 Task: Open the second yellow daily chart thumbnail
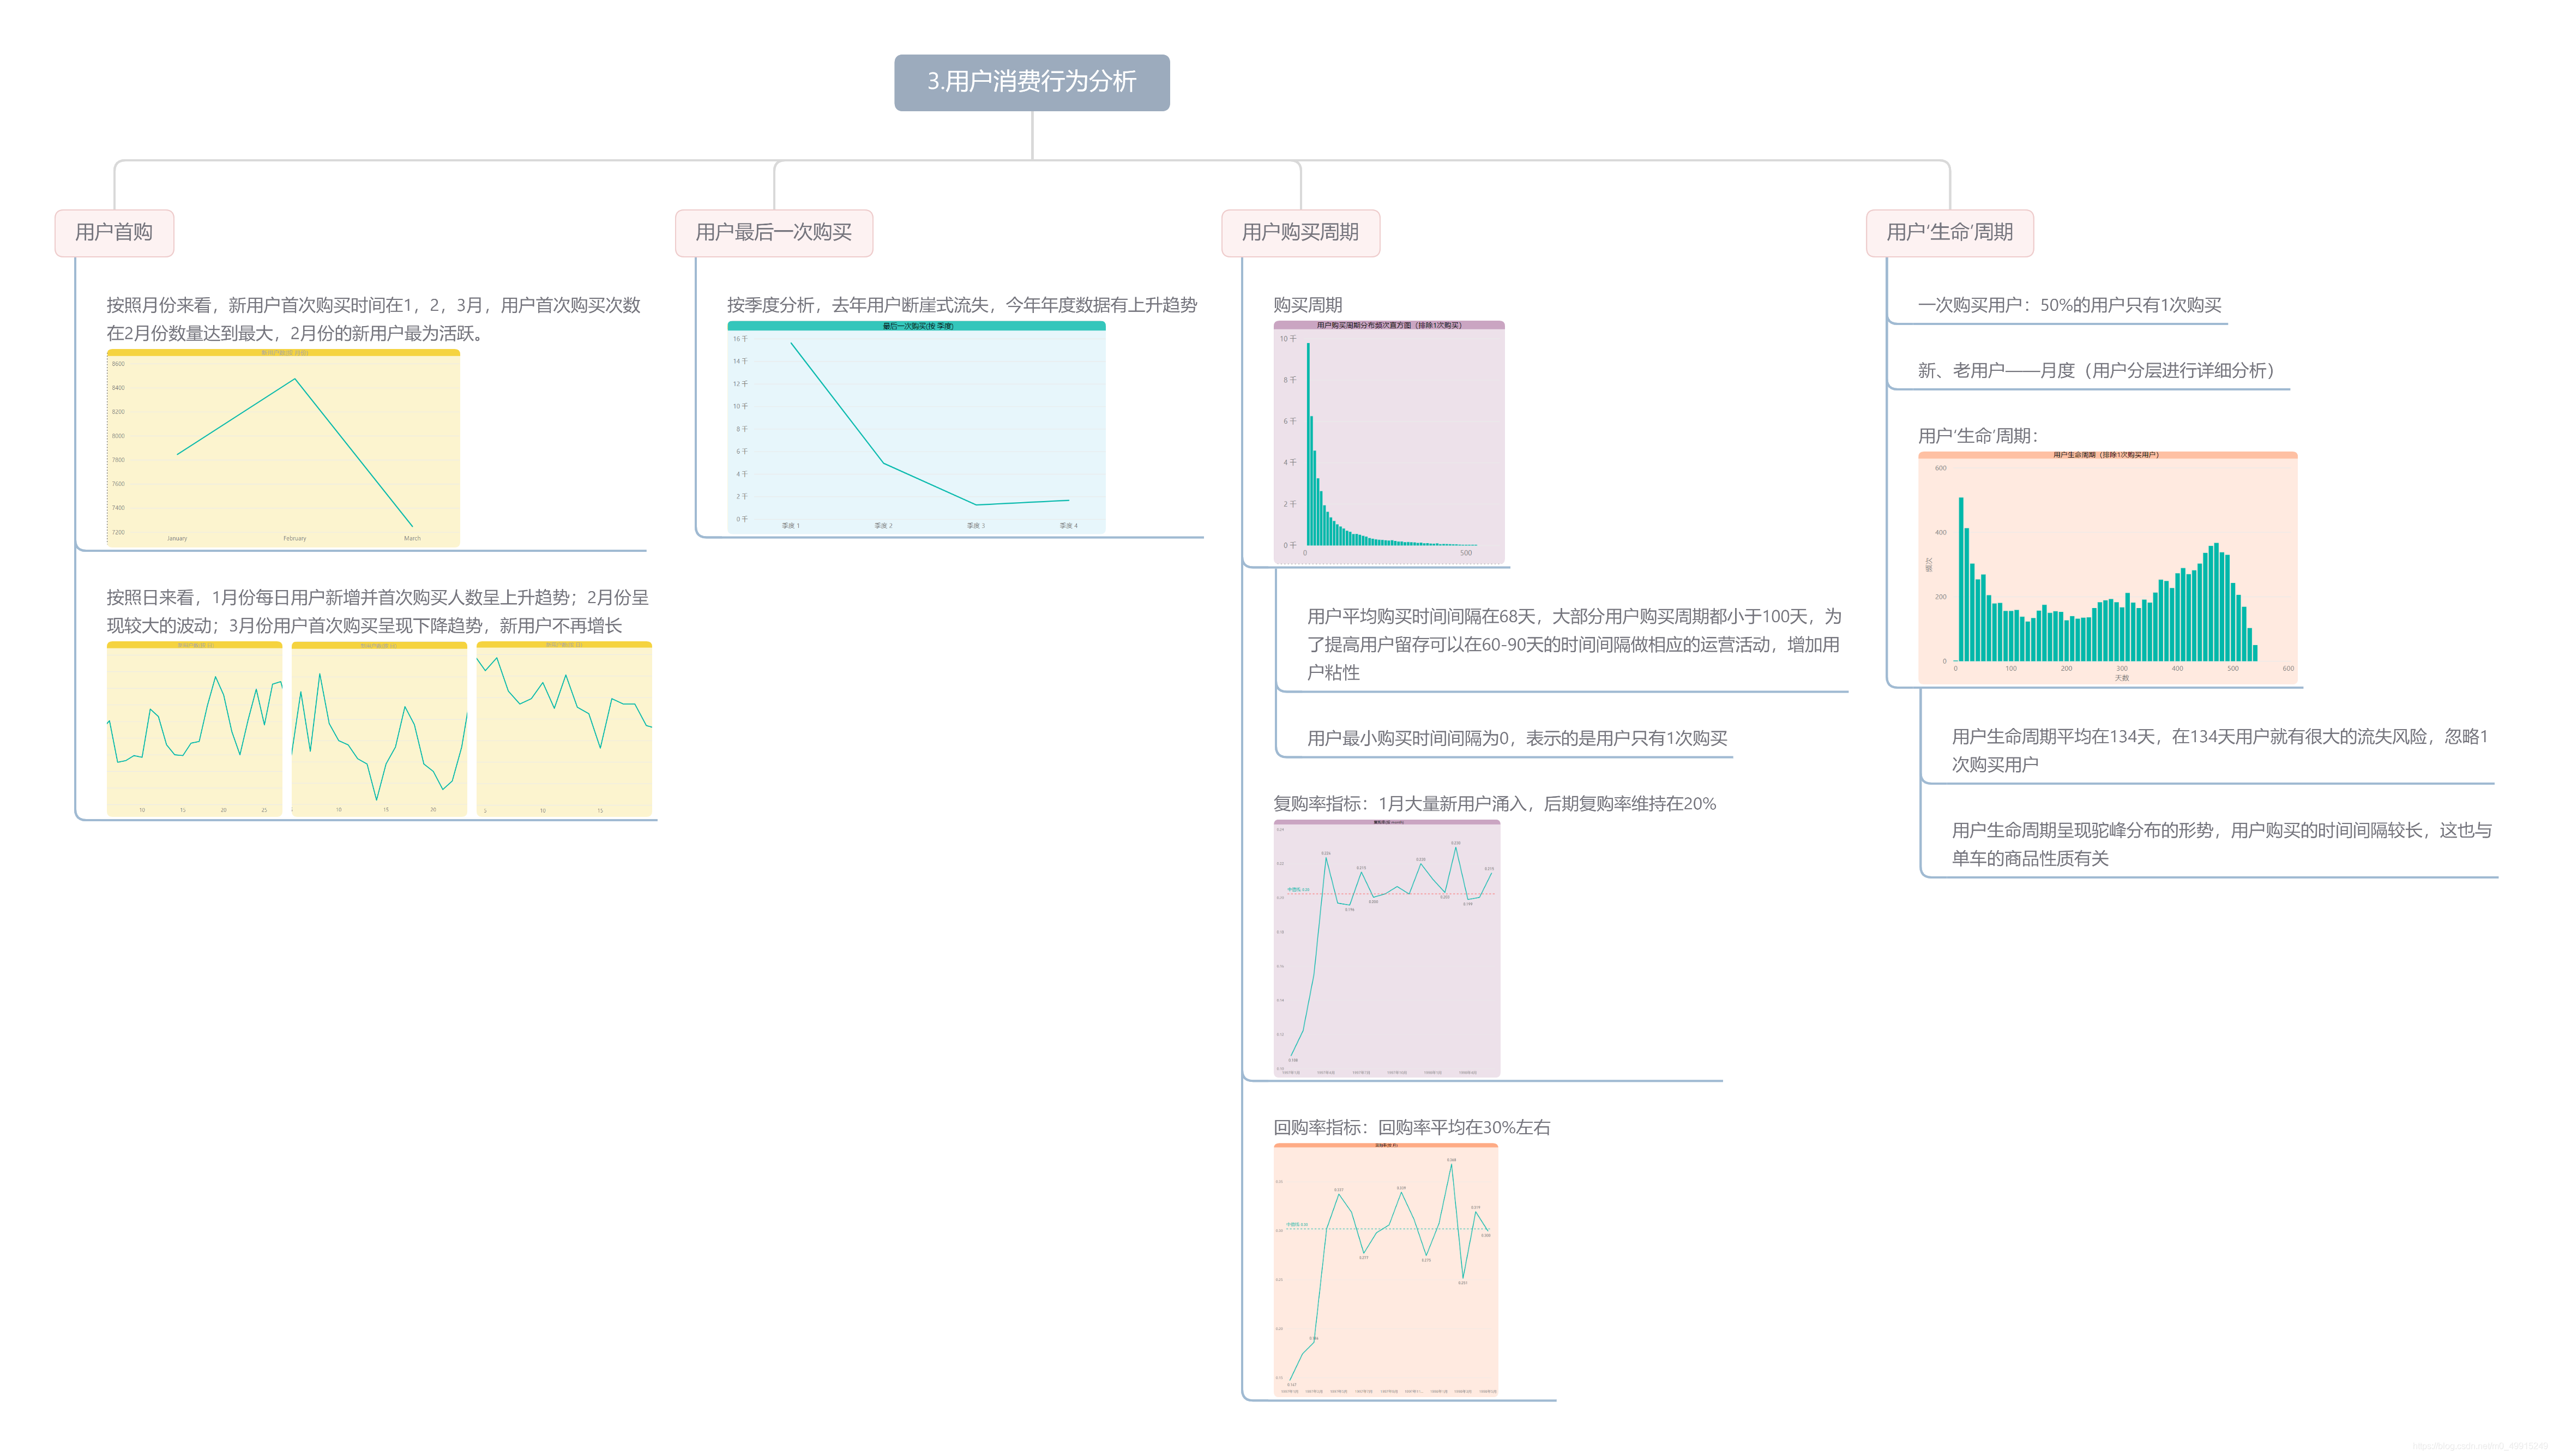[x=379, y=729]
